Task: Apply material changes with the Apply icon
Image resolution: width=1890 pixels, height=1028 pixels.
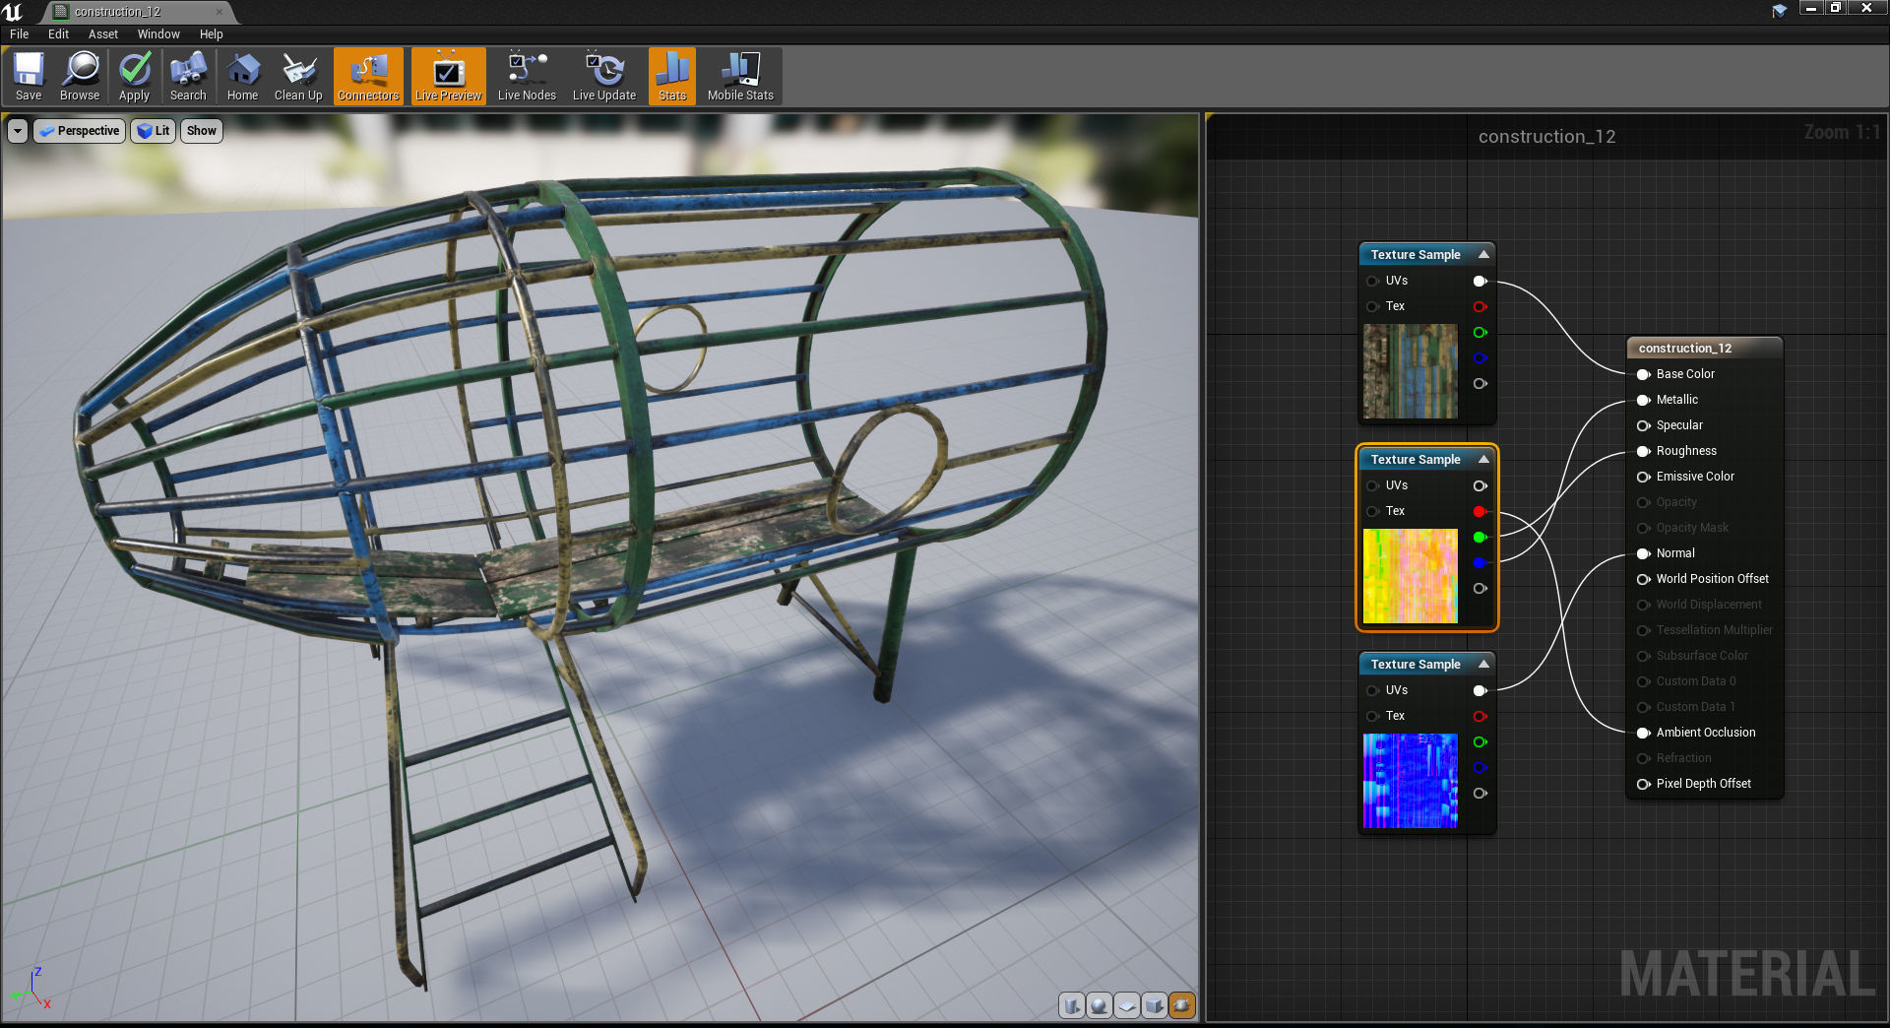Action: click(135, 76)
